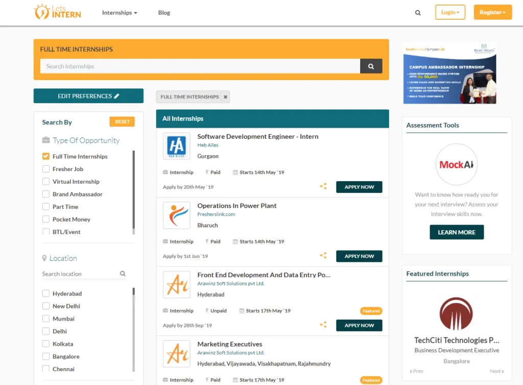Screen dimensions: 523x385
Task: Check the Bangalore location box
Action: 46,356
